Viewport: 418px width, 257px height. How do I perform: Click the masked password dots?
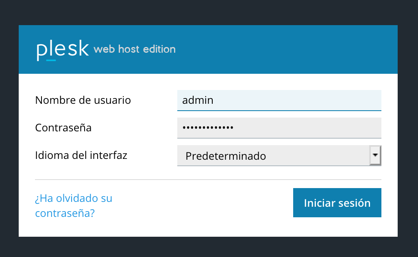207,128
